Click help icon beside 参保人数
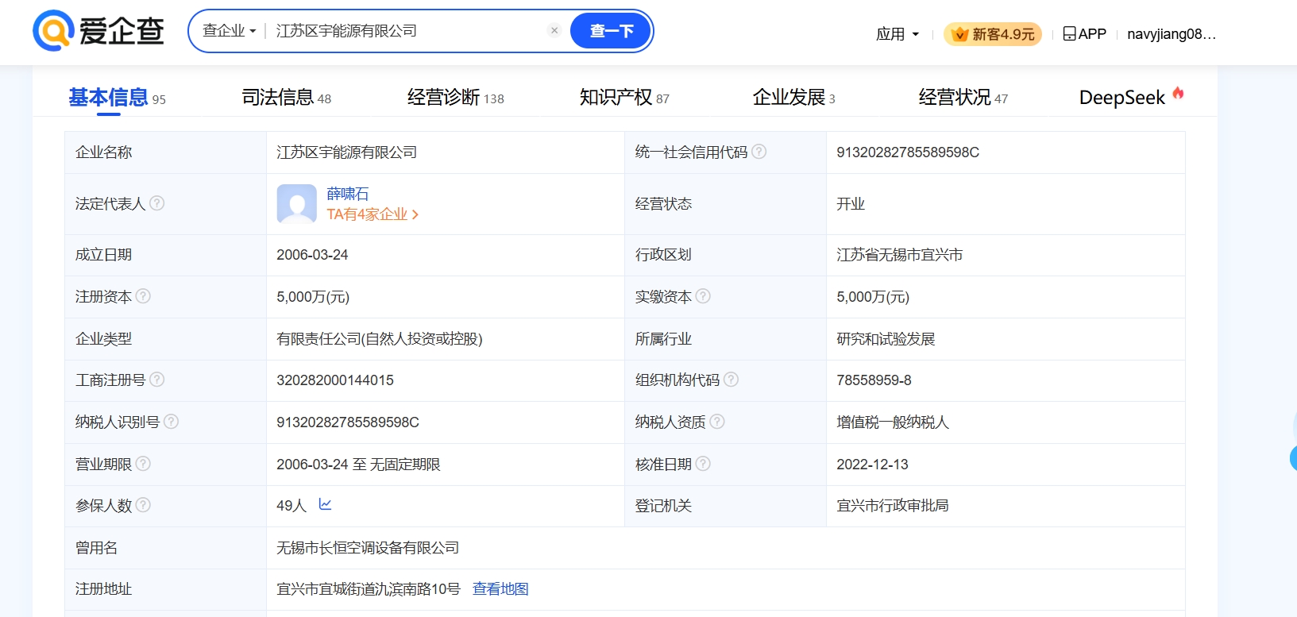The height and width of the screenshot is (617, 1297). tap(143, 505)
